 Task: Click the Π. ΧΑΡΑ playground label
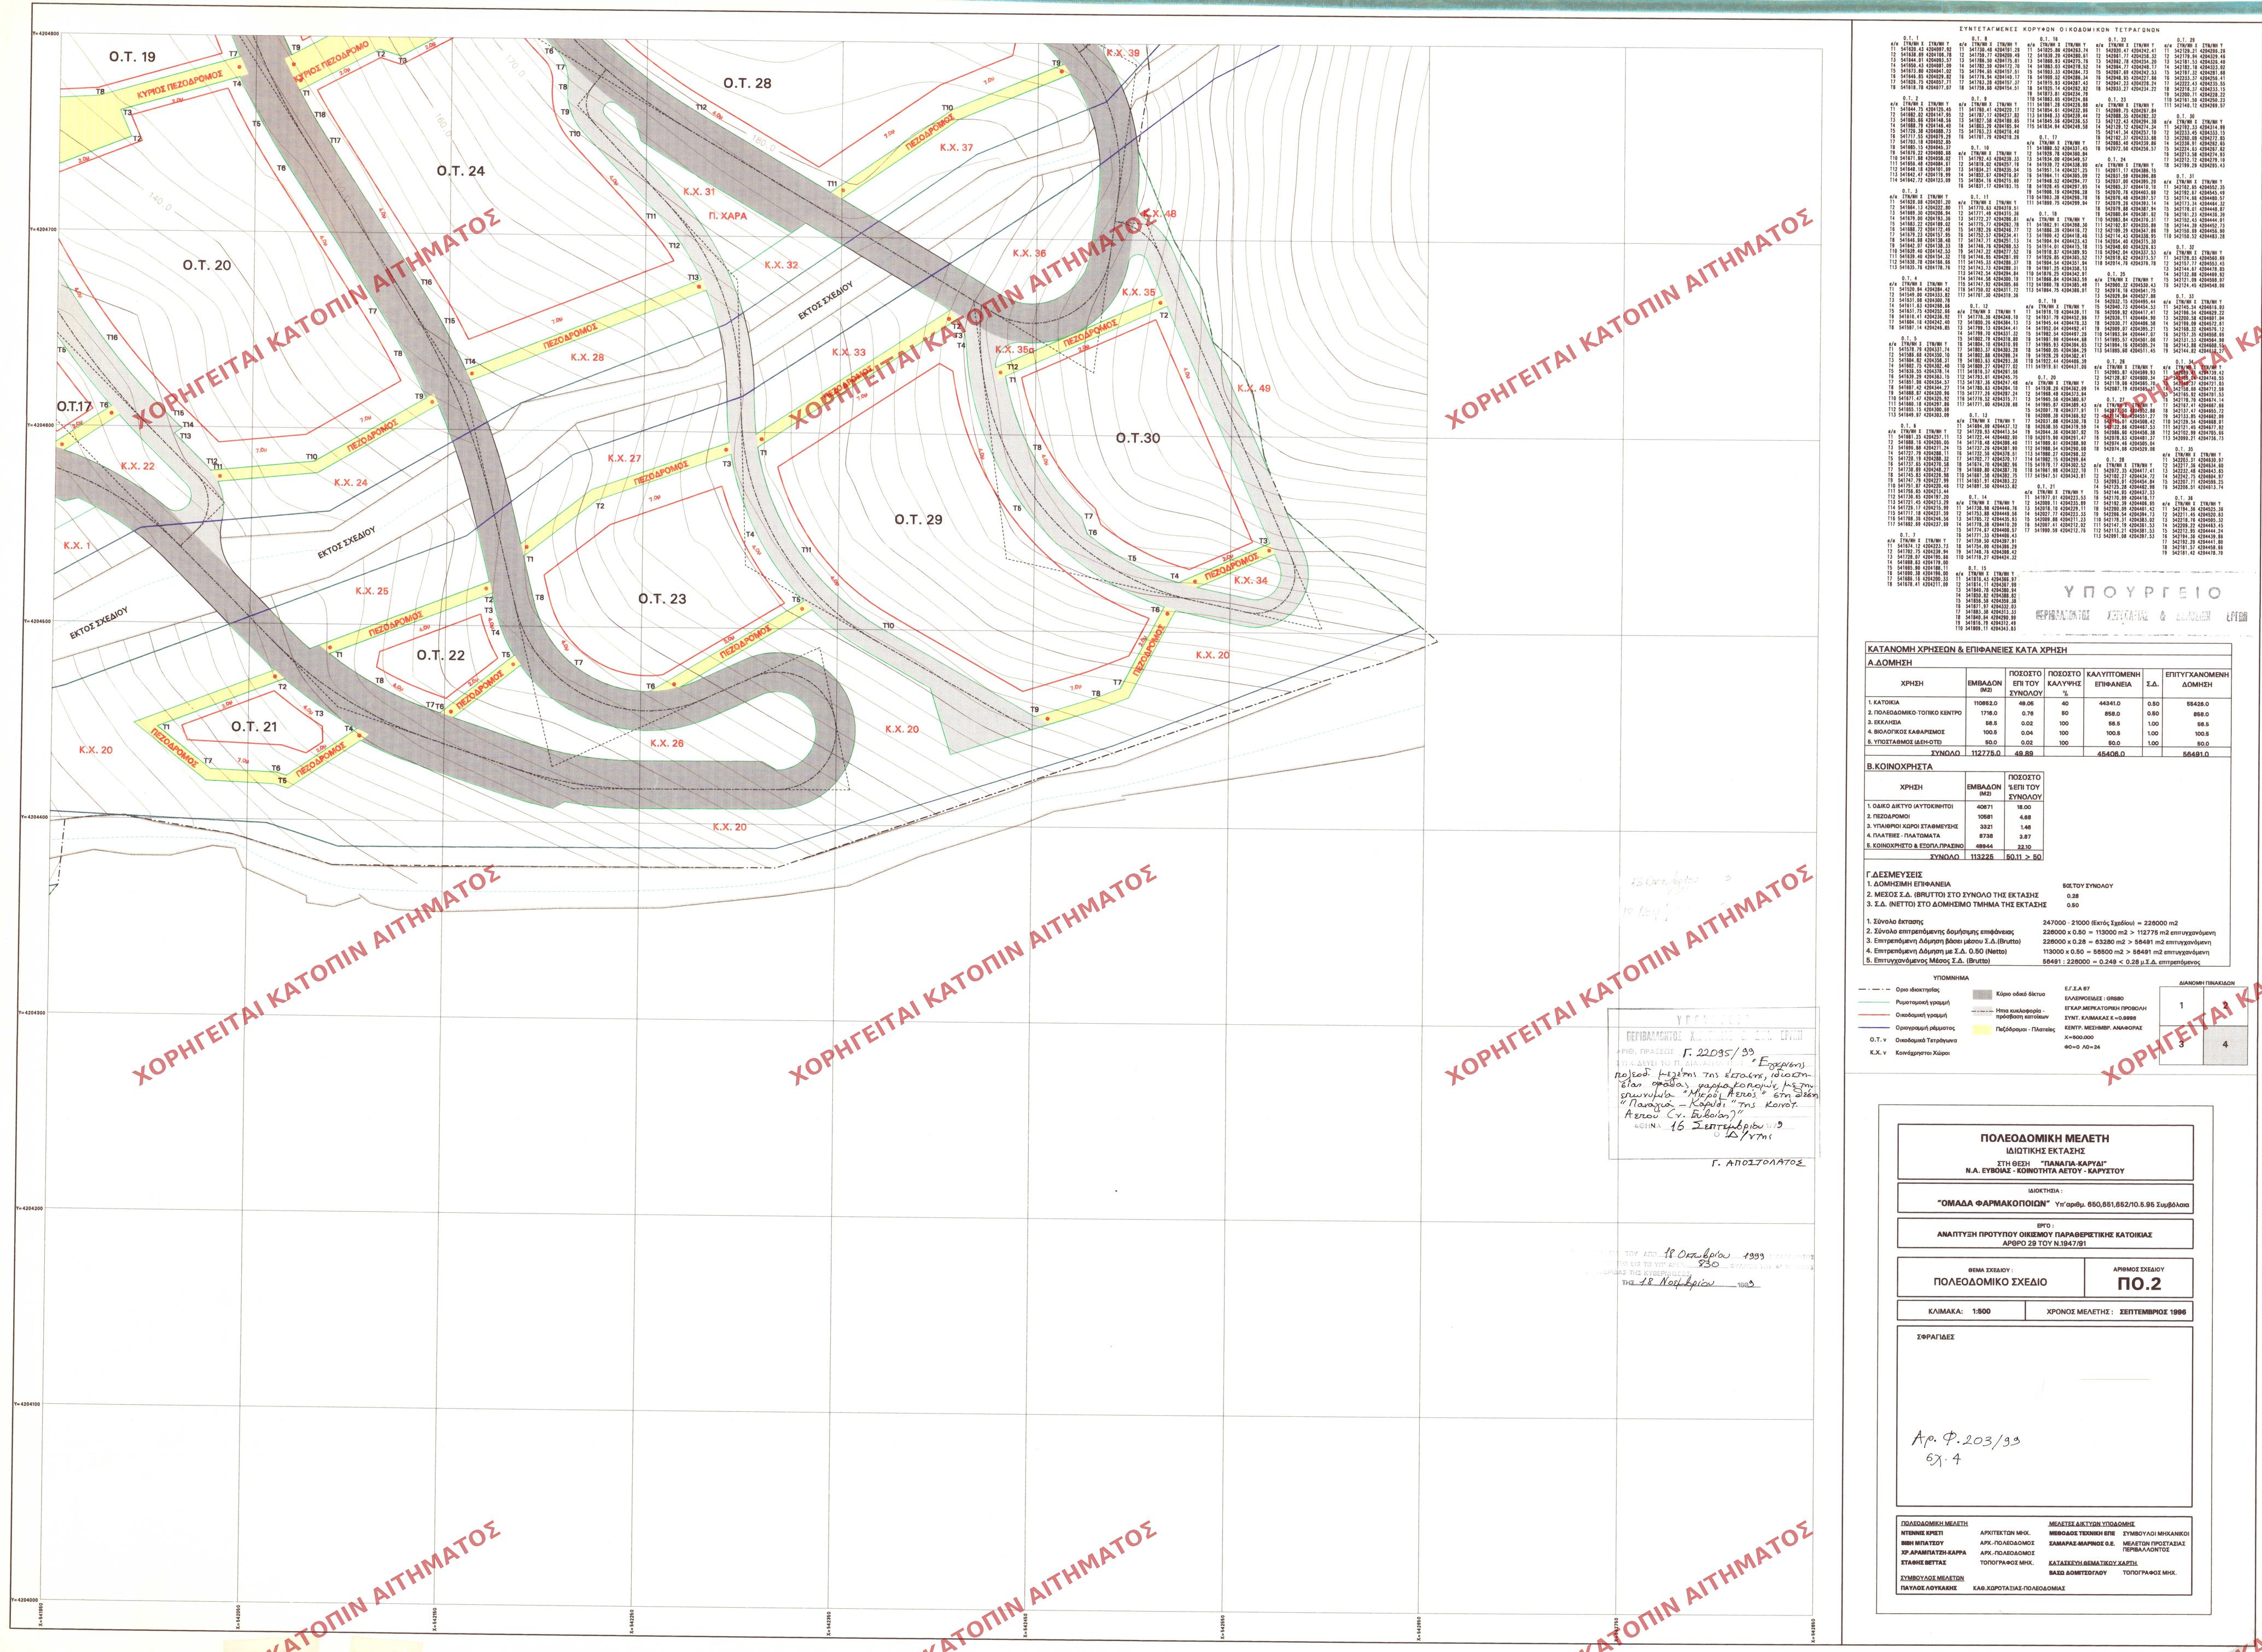727,215
